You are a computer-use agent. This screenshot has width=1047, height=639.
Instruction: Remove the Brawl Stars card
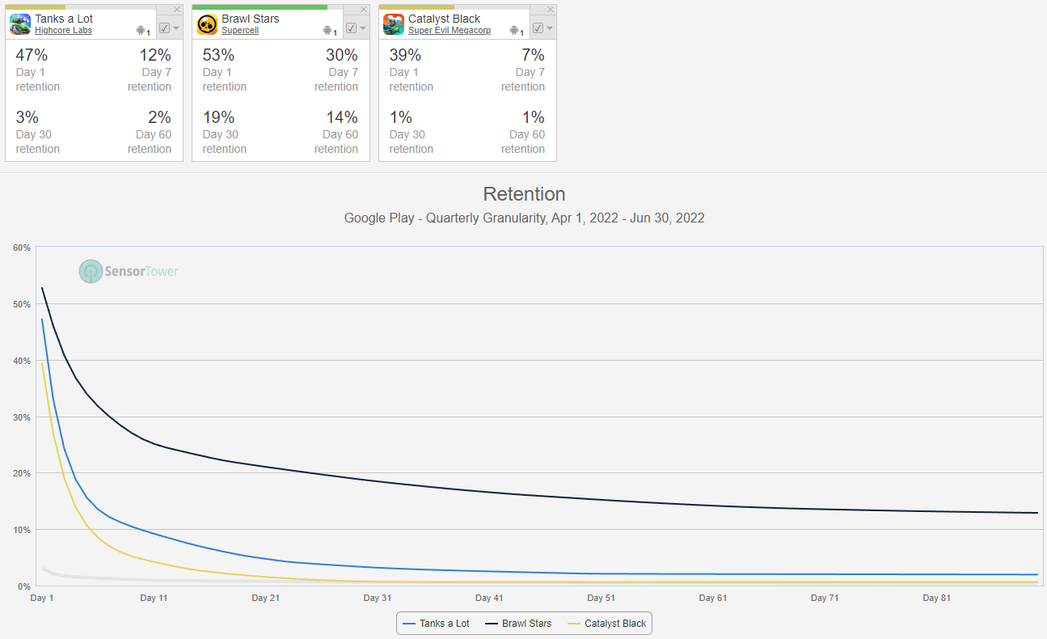365,9
